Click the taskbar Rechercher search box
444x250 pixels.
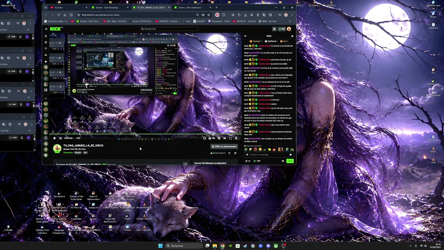(183, 246)
